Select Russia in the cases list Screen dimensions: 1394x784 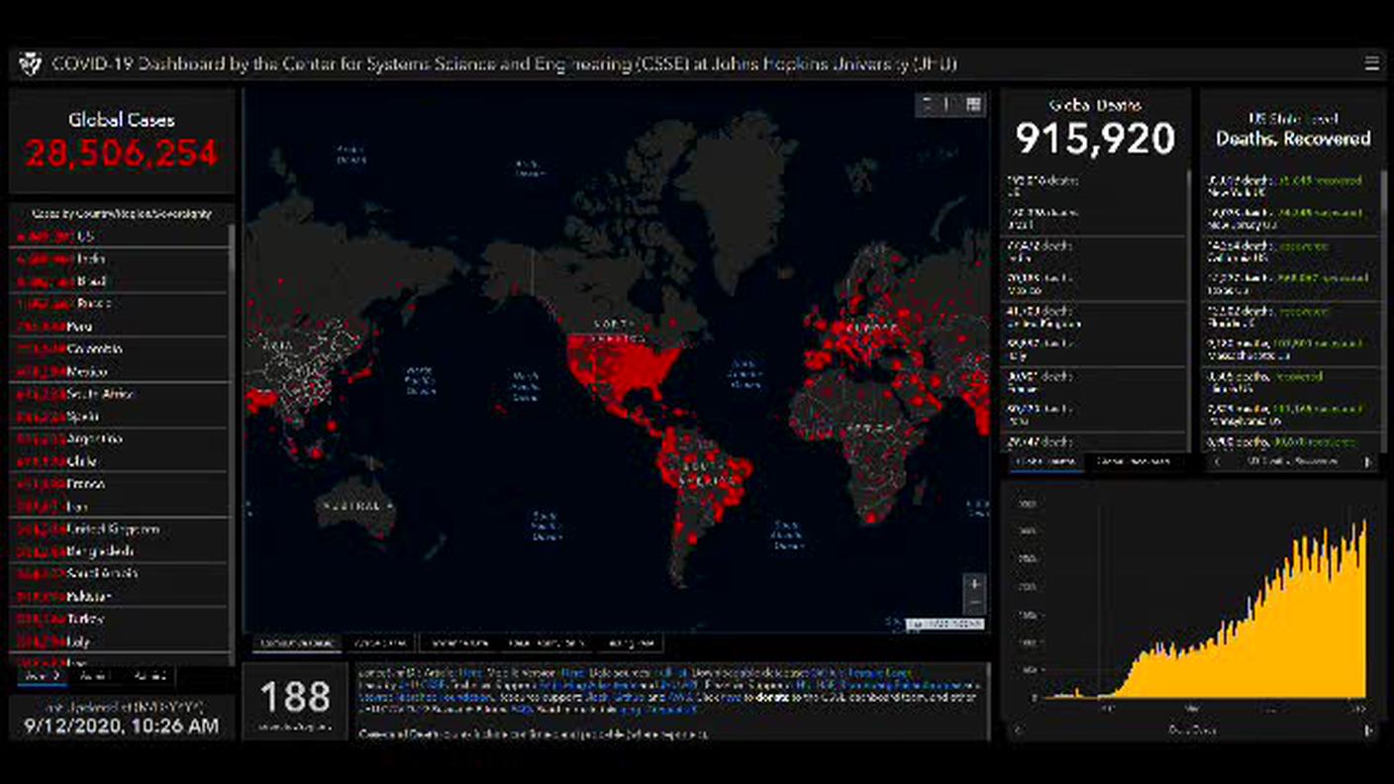click(120, 304)
